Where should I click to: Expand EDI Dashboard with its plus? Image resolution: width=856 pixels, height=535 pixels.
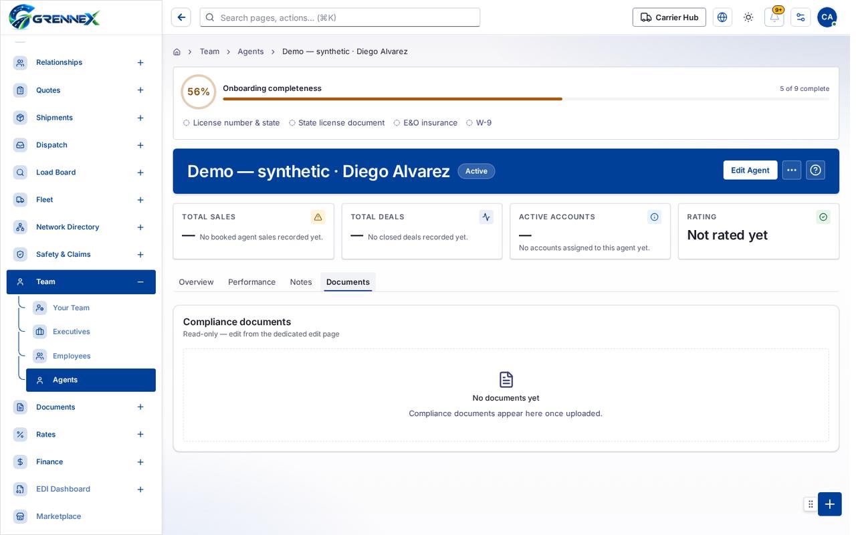click(x=140, y=490)
